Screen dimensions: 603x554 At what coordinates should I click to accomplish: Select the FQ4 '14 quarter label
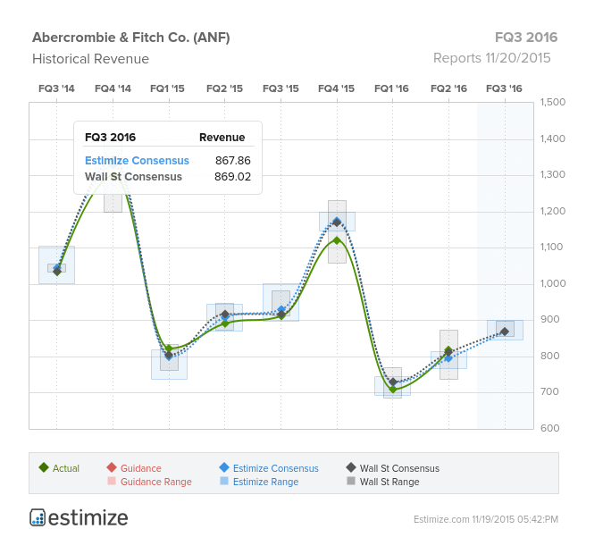point(113,88)
